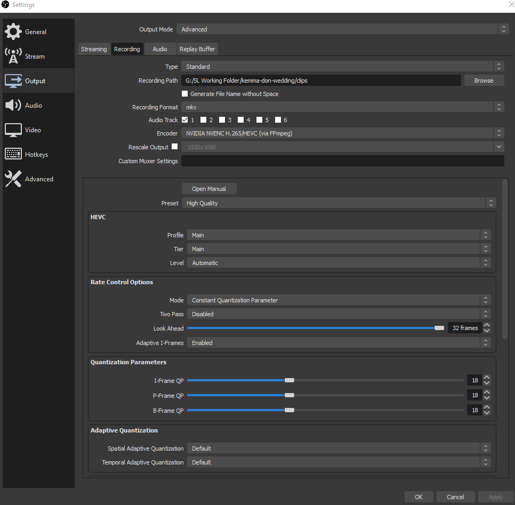Enable Generate File Name without Space
This screenshot has height=505, width=515.
click(x=185, y=94)
